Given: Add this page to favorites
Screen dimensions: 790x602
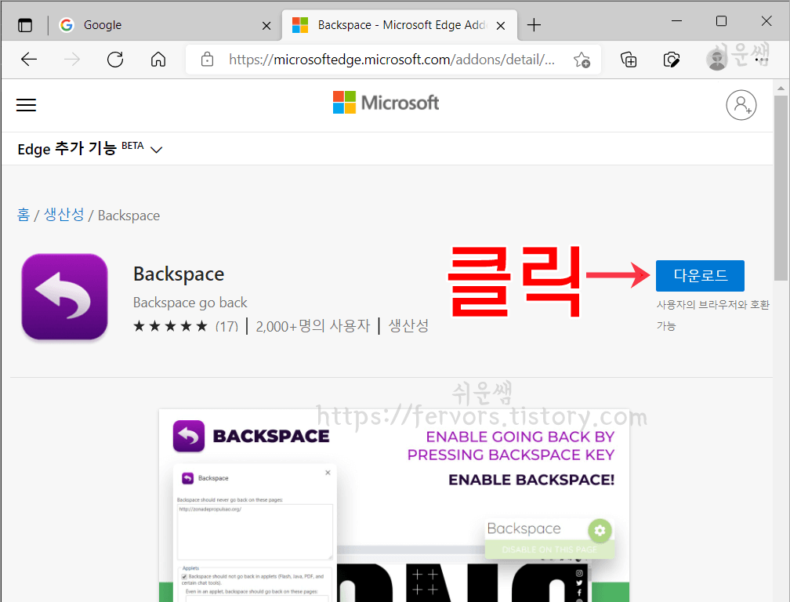Looking at the screenshot, I should pyautogui.click(x=582, y=60).
